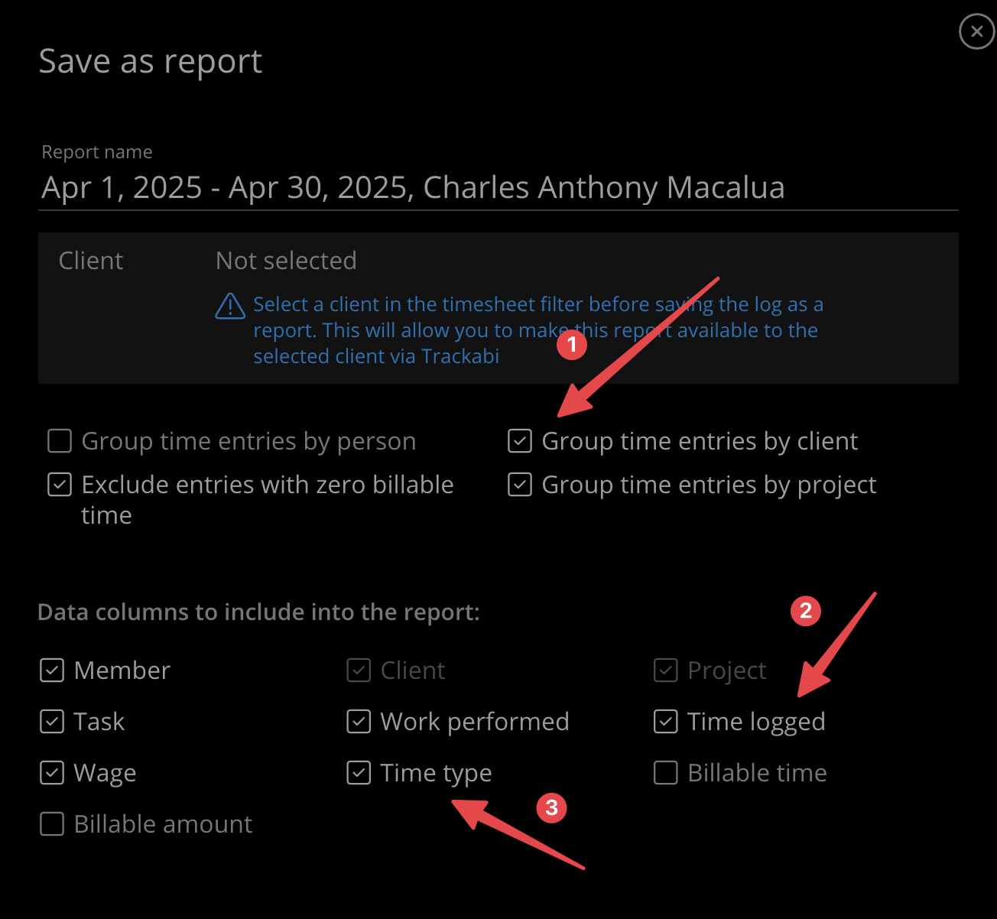997x919 pixels.
Task: Toggle the Member column checkbox
Action: coord(52,671)
